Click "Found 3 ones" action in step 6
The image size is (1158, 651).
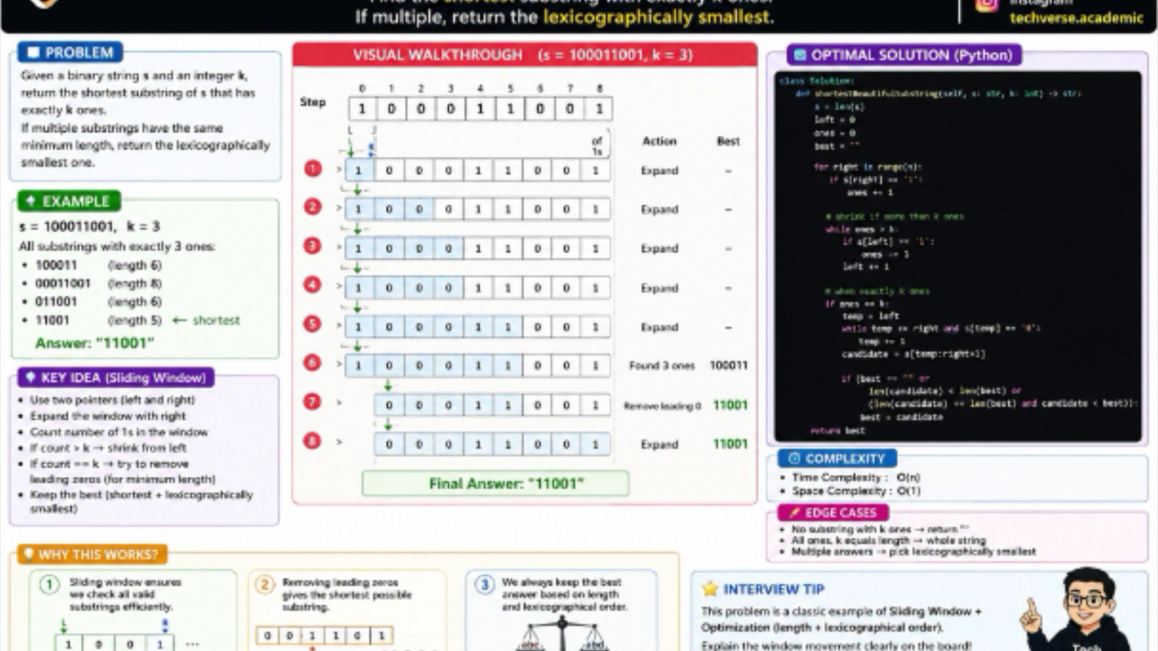pyautogui.click(x=662, y=365)
